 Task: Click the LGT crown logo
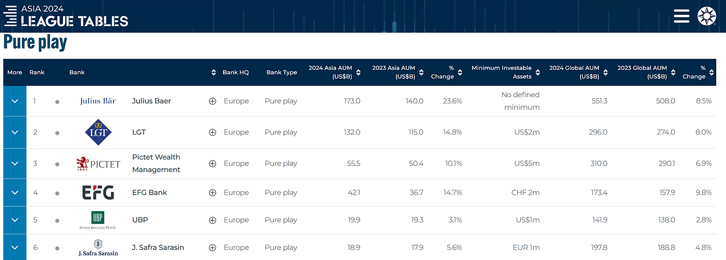click(98, 132)
